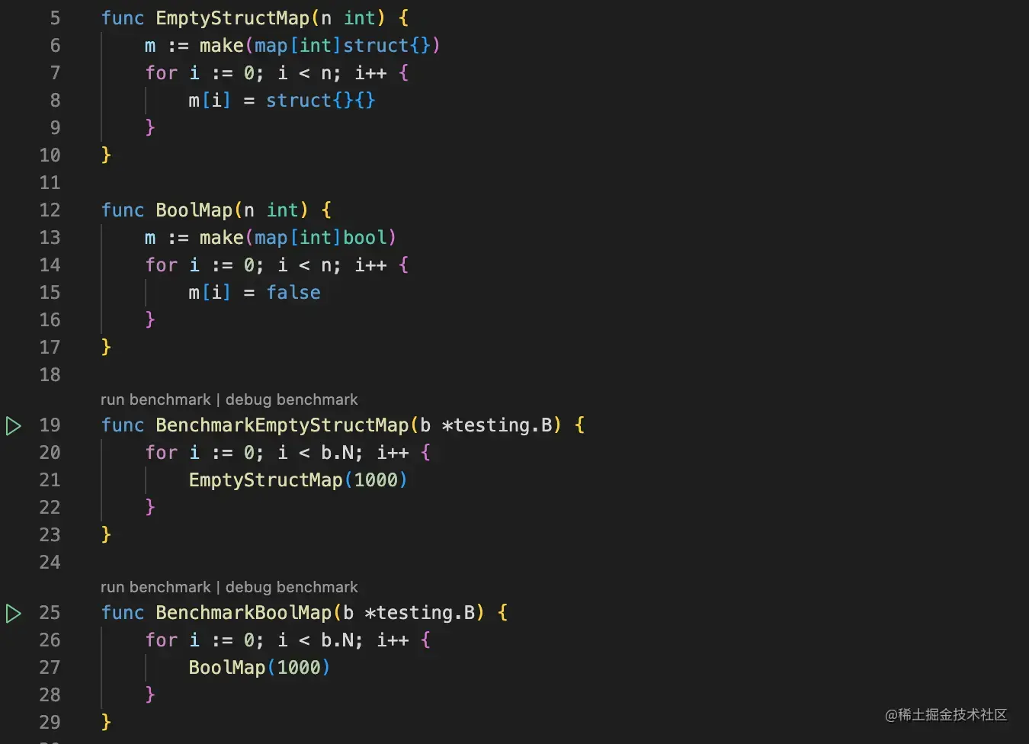This screenshot has width=1029, height=744.
Task: Click 'debug benchmark' above BenchmarkBoolMap
Action: (291, 587)
